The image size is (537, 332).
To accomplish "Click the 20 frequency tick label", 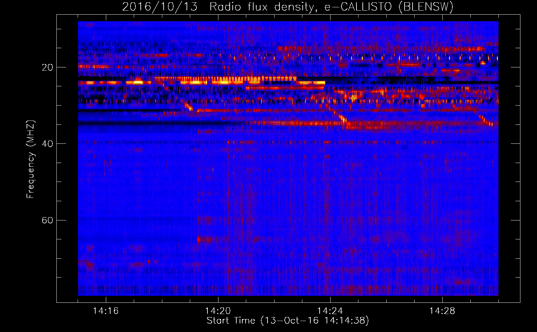I will (x=47, y=67).
